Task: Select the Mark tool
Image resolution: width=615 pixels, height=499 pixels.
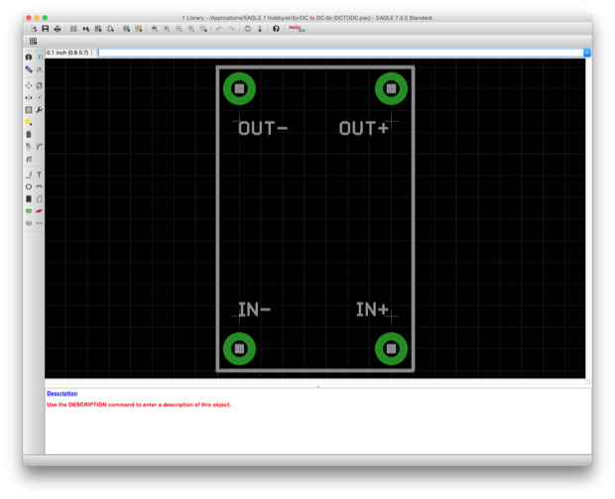Action: [40, 69]
